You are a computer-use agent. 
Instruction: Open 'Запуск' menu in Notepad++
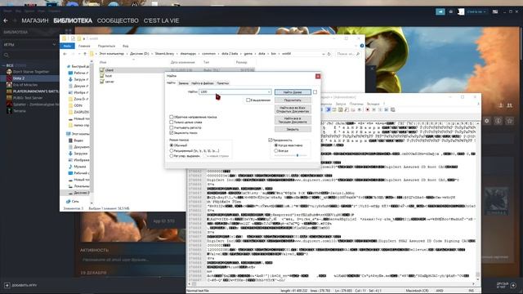point(341,104)
